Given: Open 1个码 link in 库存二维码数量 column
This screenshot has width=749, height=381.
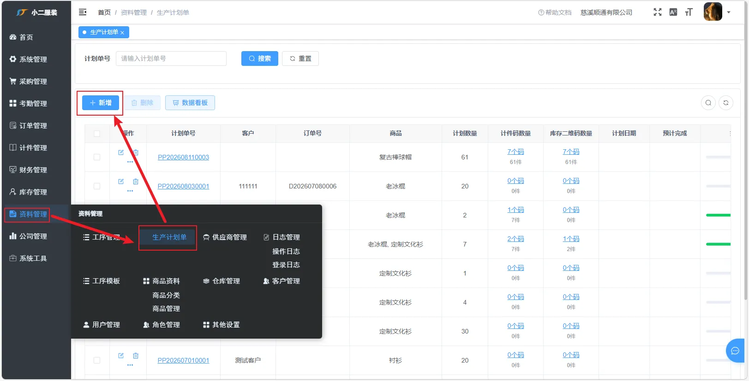Looking at the screenshot, I should (x=571, y=239).
